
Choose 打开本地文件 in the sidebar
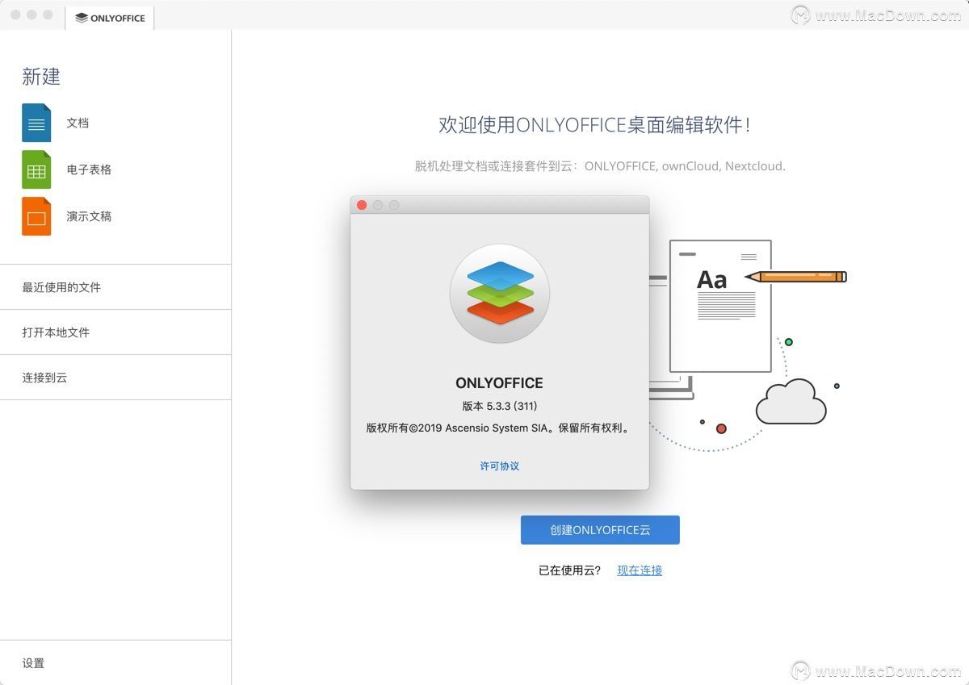click(x=115, y=332)
